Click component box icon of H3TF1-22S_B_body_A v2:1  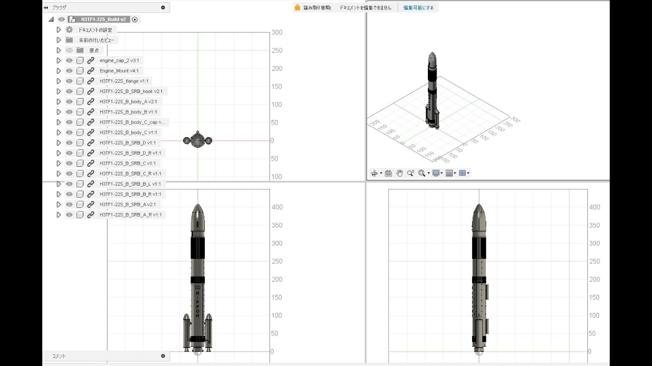80,102
